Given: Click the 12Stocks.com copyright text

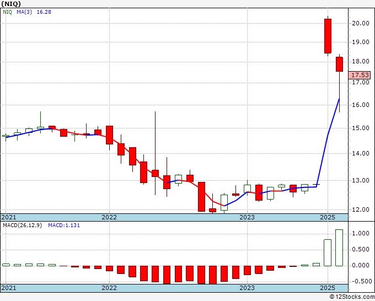Looking at the screenshot, I should point(352,297).
